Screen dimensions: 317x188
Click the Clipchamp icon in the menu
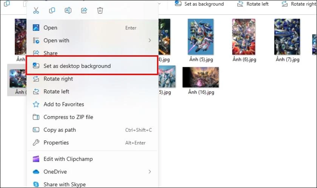pyautogui.click(x=36, y=159)
